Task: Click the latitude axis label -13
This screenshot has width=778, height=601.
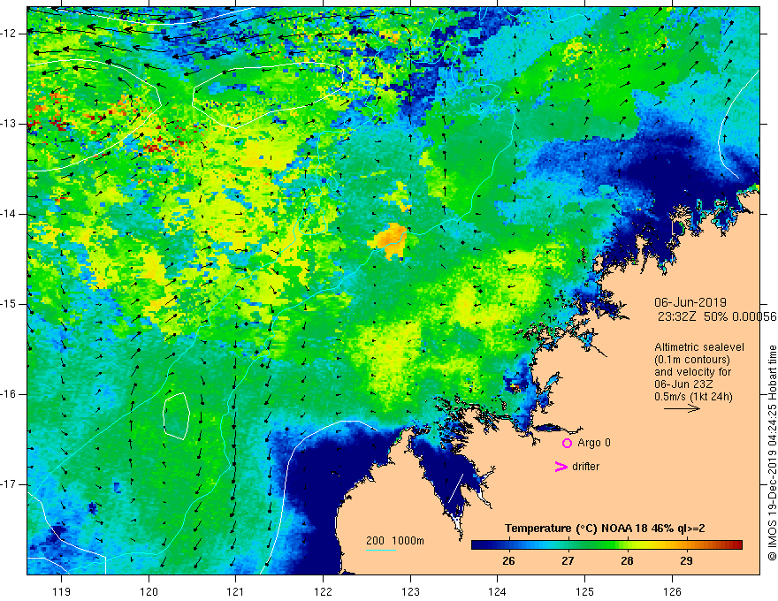Action: tap(10, 124)
